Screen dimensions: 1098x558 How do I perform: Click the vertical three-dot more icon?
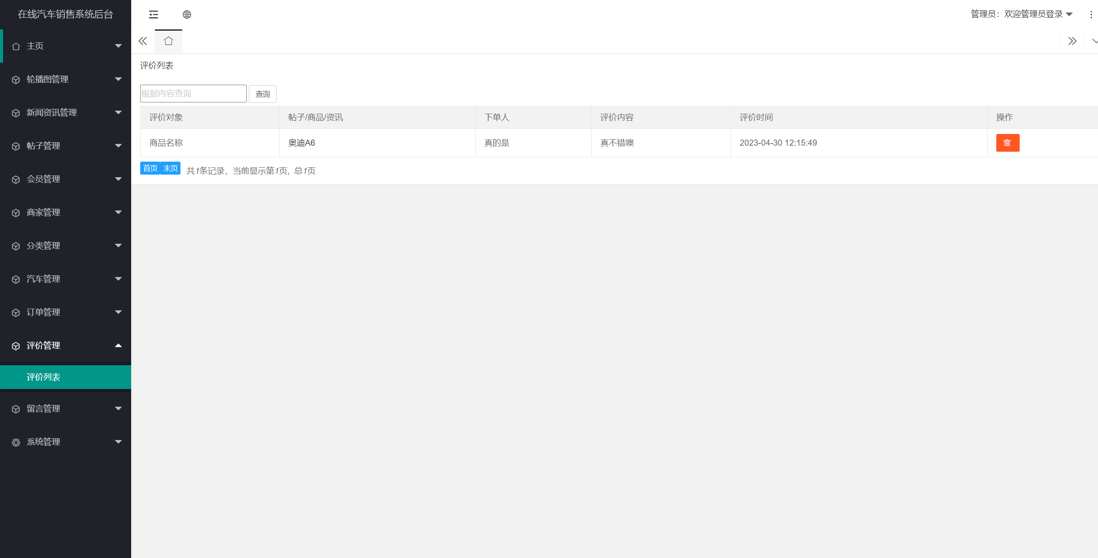1091,15
